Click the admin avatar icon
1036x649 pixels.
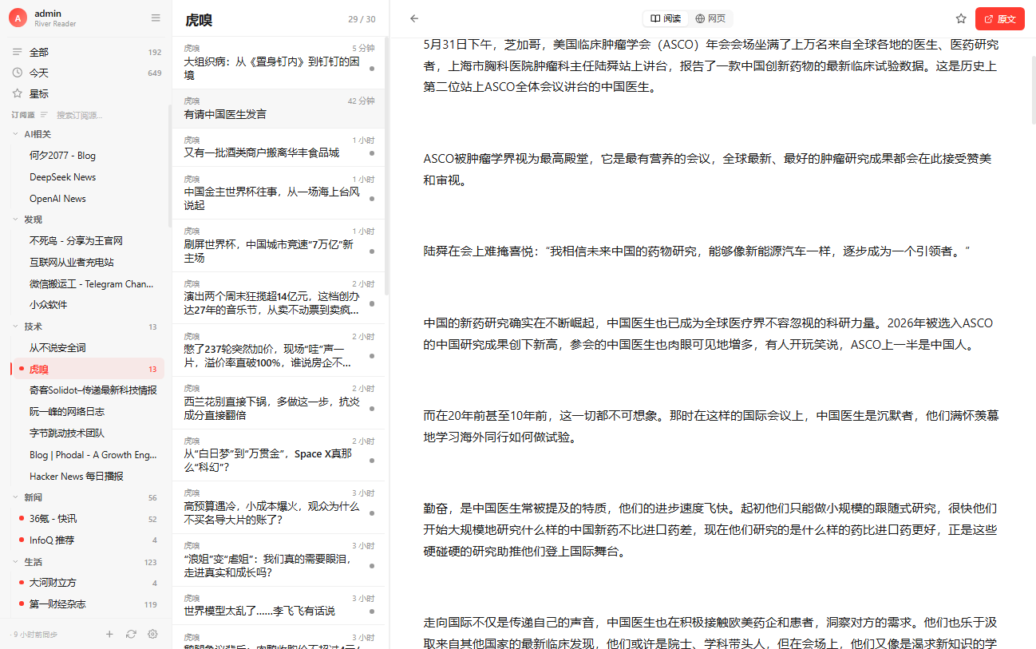pos(18,18)
